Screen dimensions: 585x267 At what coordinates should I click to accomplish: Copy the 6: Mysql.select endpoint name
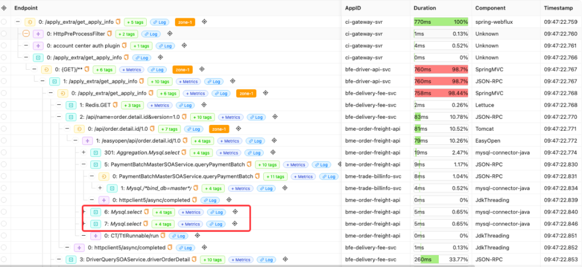pos(147,212)
